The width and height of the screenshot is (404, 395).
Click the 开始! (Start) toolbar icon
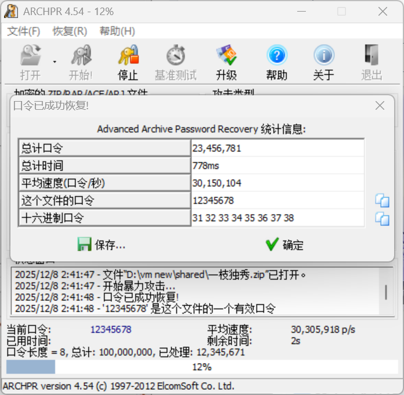[81, 56]
